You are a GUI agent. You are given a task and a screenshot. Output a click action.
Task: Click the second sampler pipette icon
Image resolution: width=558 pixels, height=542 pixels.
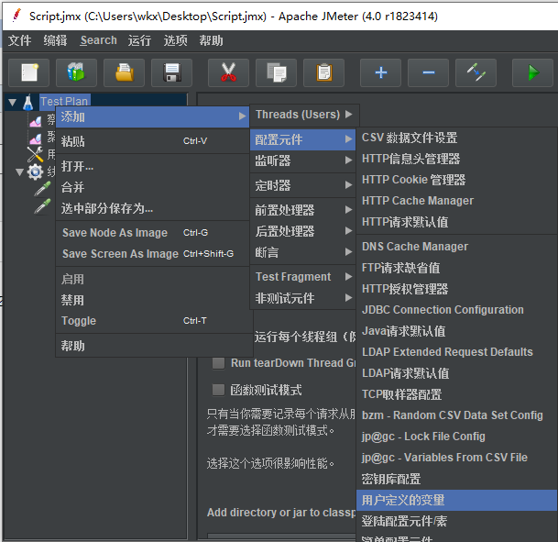pyautogui.click(x=42, y=206)
